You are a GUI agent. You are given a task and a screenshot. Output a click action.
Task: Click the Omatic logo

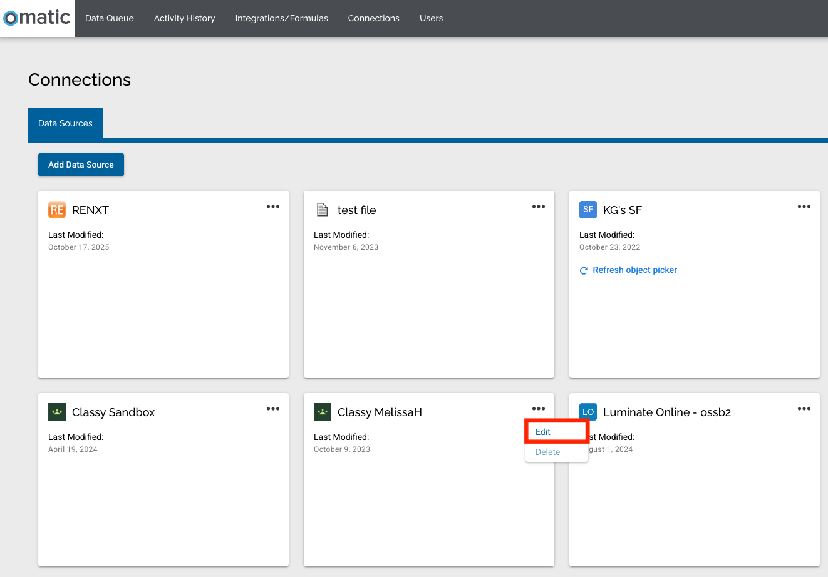point(37,18)
